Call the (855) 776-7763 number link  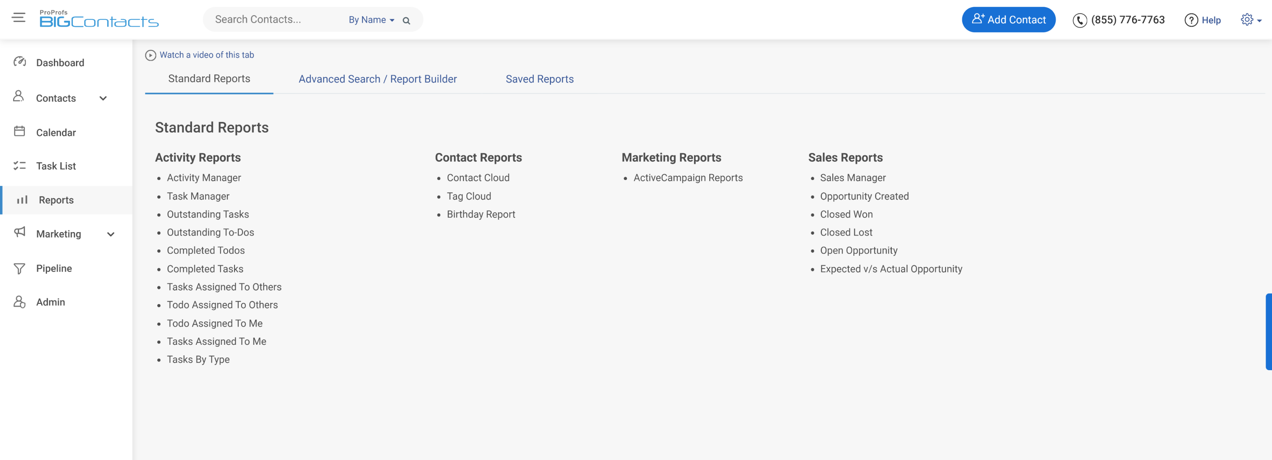[1128, 20]
